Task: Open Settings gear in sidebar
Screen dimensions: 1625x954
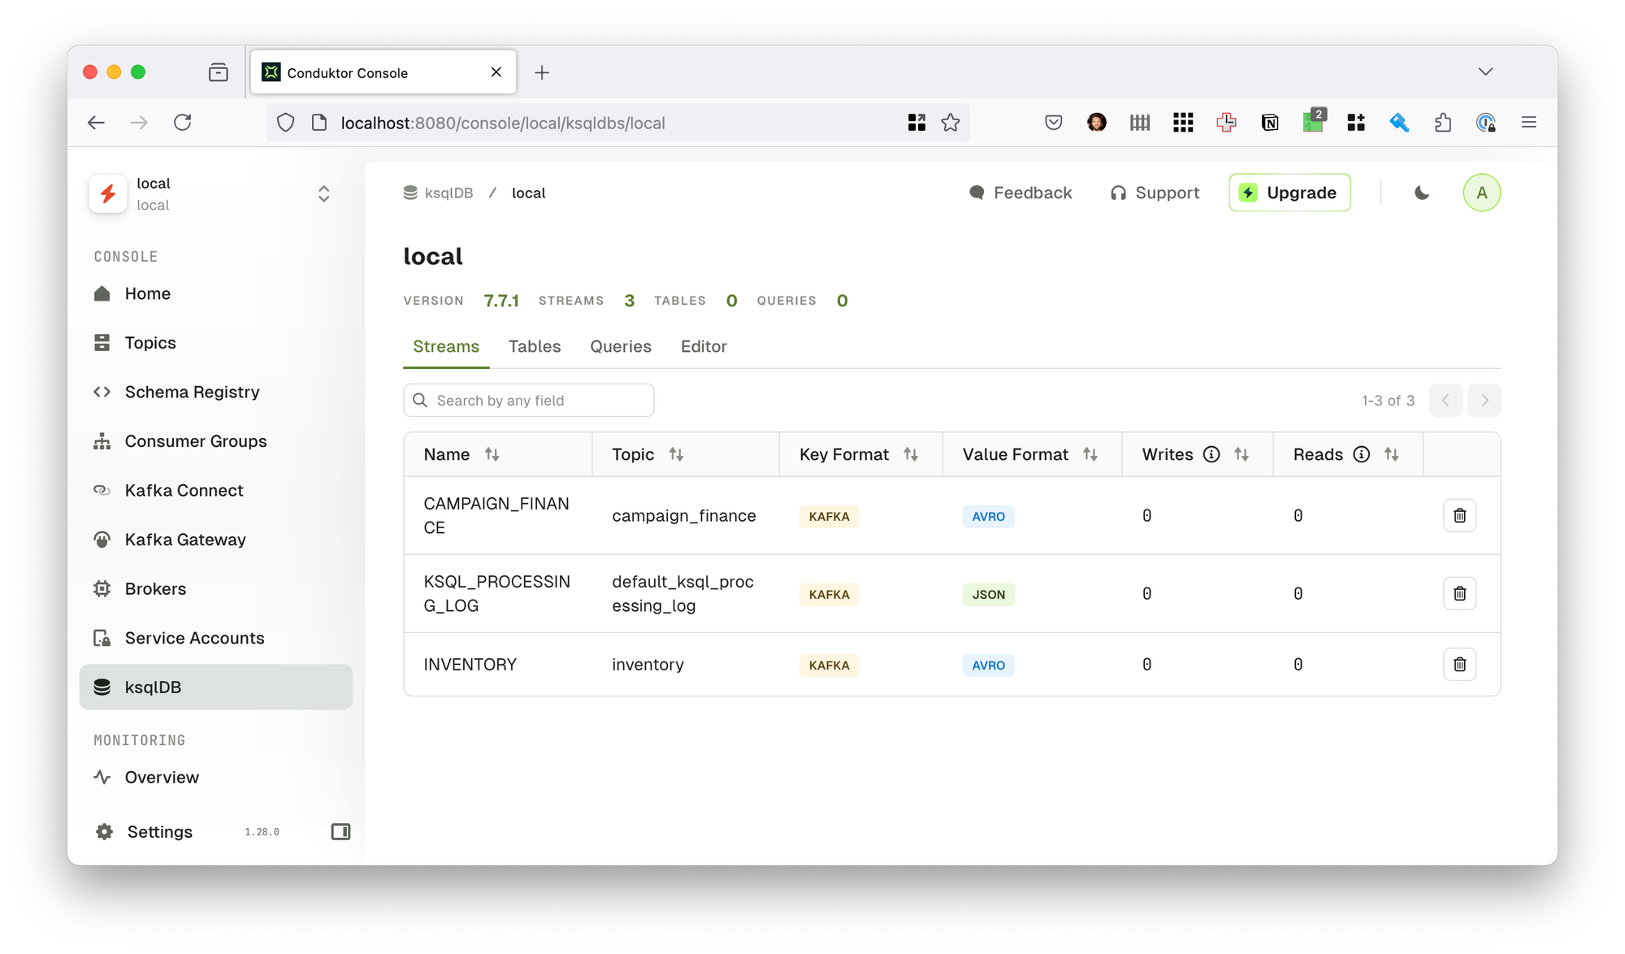Action: click(x=105, y=831)
